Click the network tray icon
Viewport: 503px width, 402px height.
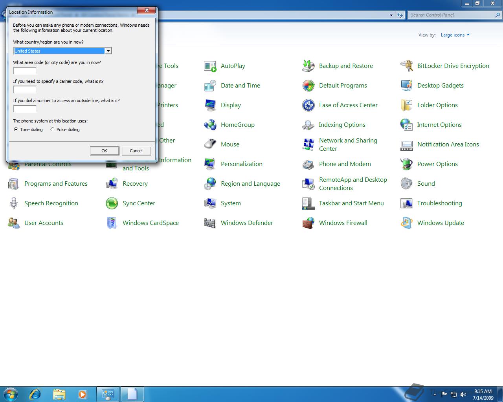tap(454, 394)
